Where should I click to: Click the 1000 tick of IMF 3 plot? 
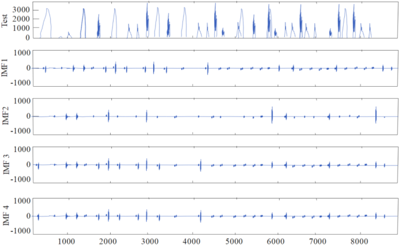pos(22,149)
